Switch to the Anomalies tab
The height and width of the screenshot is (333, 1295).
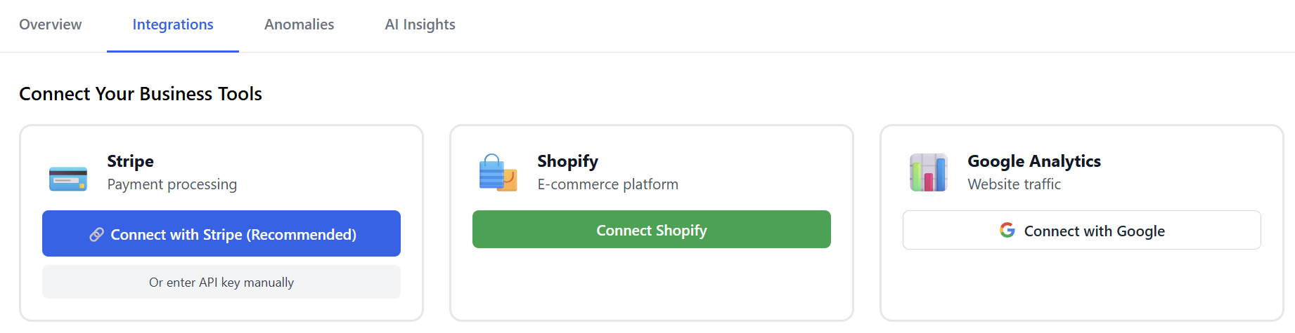[x=299, y=25]
